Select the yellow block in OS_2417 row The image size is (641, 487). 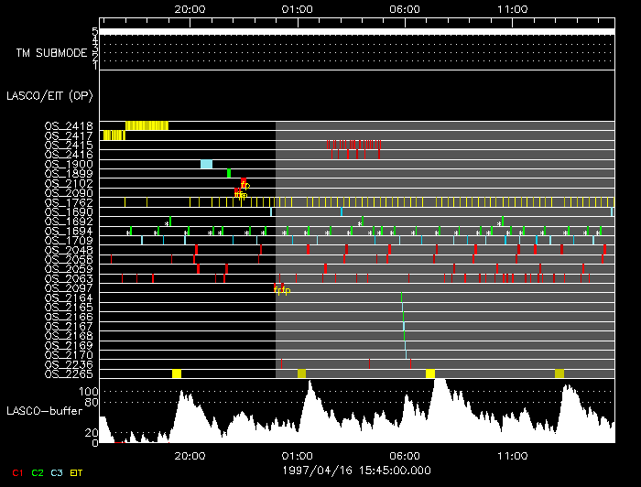pos(114,135)
